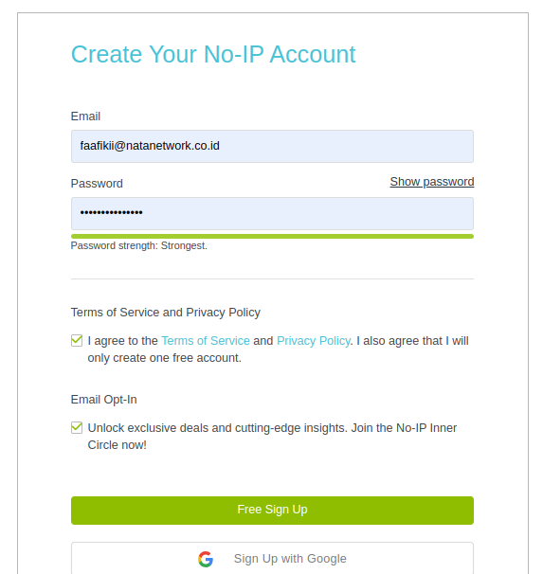The image size is (543, 574).
Task: Focus the Password input field
Action: point(272,213)
